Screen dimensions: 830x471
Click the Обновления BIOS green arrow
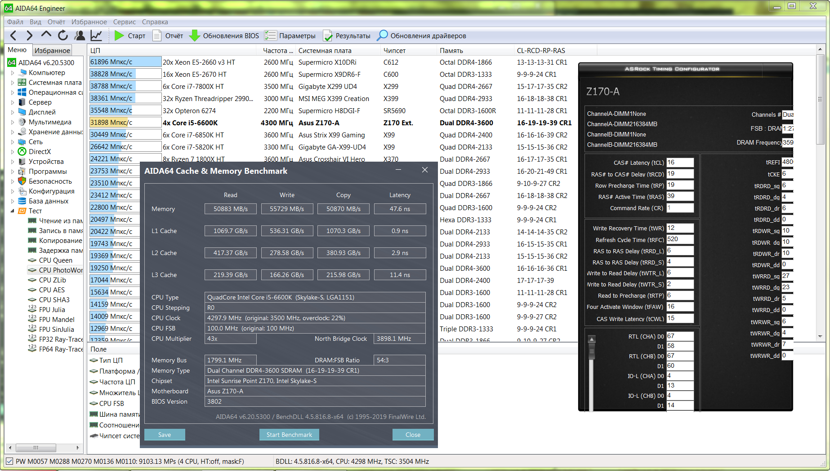[194, 35]
